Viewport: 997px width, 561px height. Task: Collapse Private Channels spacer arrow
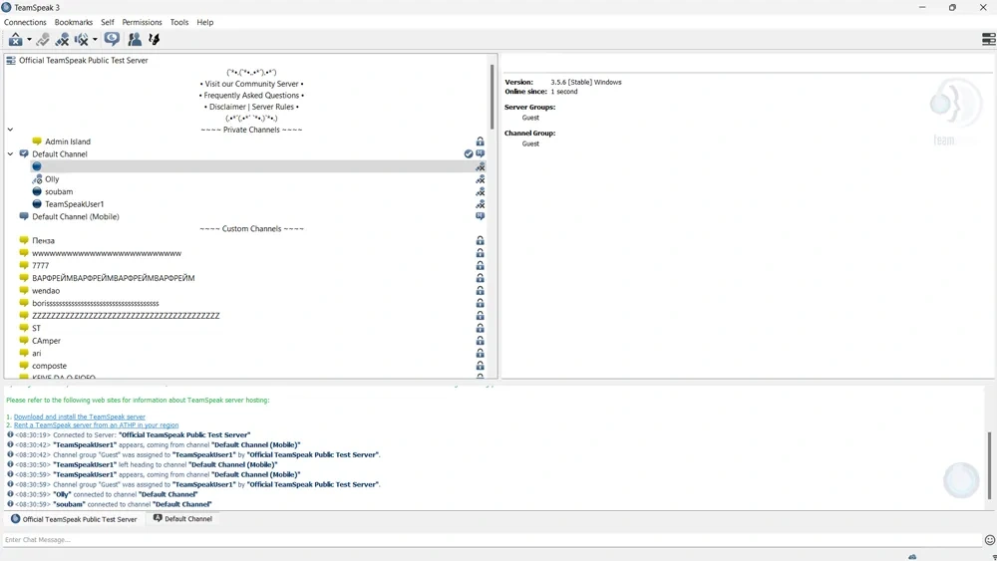(x=10, y=130)
